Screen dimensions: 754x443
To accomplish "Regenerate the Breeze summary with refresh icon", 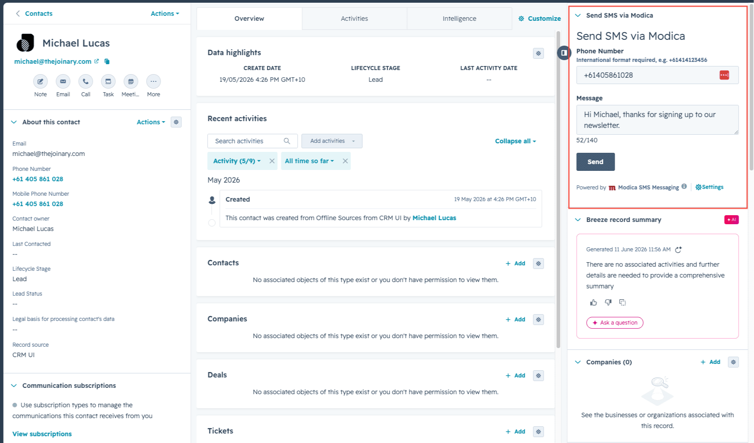I will [x=678, y=250].
